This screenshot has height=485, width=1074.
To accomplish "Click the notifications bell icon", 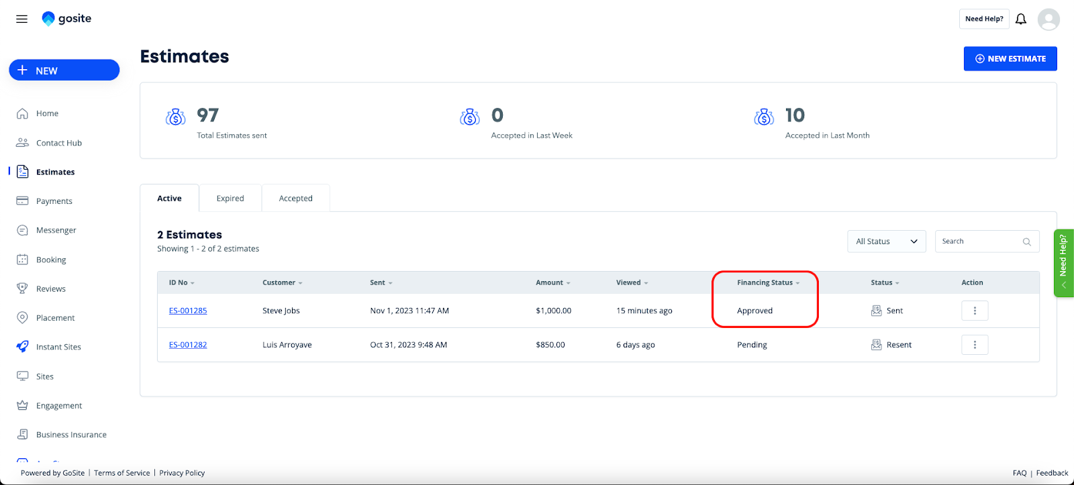I will (1020, 19).
